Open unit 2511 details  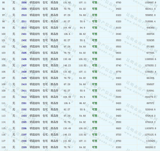click(24, 22)
